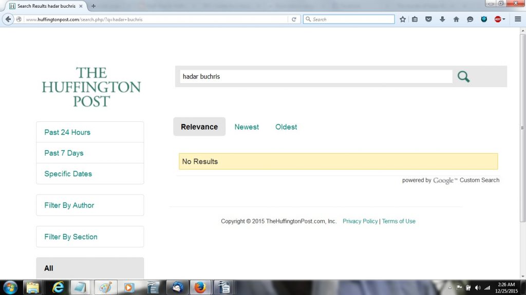
Task: Filter results to Past 7 Days
Action: 90,153
